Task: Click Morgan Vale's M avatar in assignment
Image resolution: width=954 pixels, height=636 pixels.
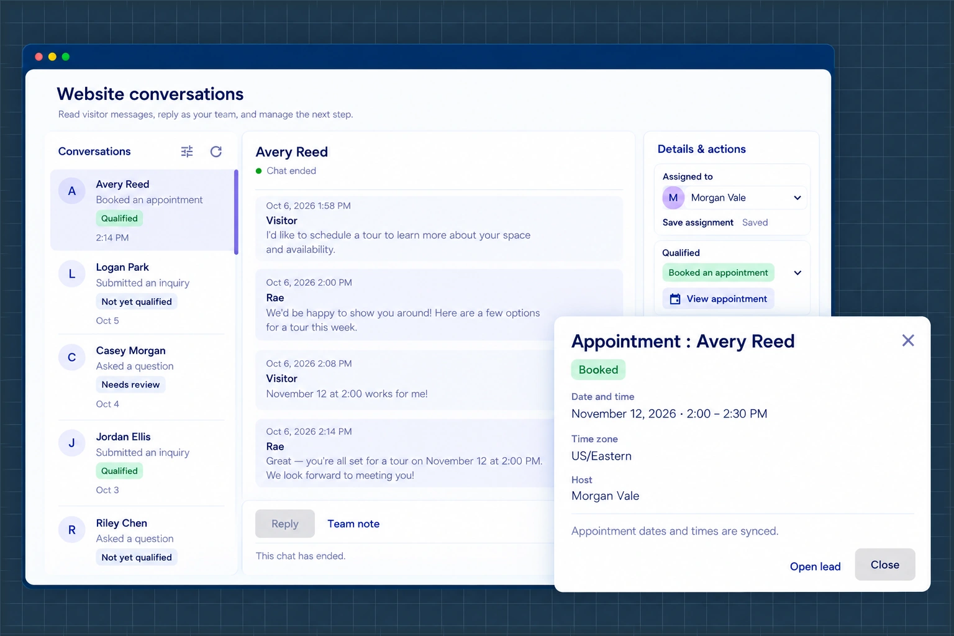Action: click(673, 198)
